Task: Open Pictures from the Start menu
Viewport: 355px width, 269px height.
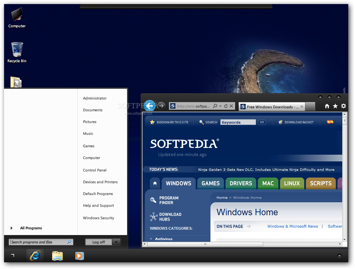Action: [x=90, y=122]
